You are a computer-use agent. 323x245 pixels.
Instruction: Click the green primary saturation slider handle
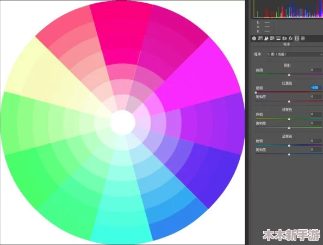[x=289, y=128]
